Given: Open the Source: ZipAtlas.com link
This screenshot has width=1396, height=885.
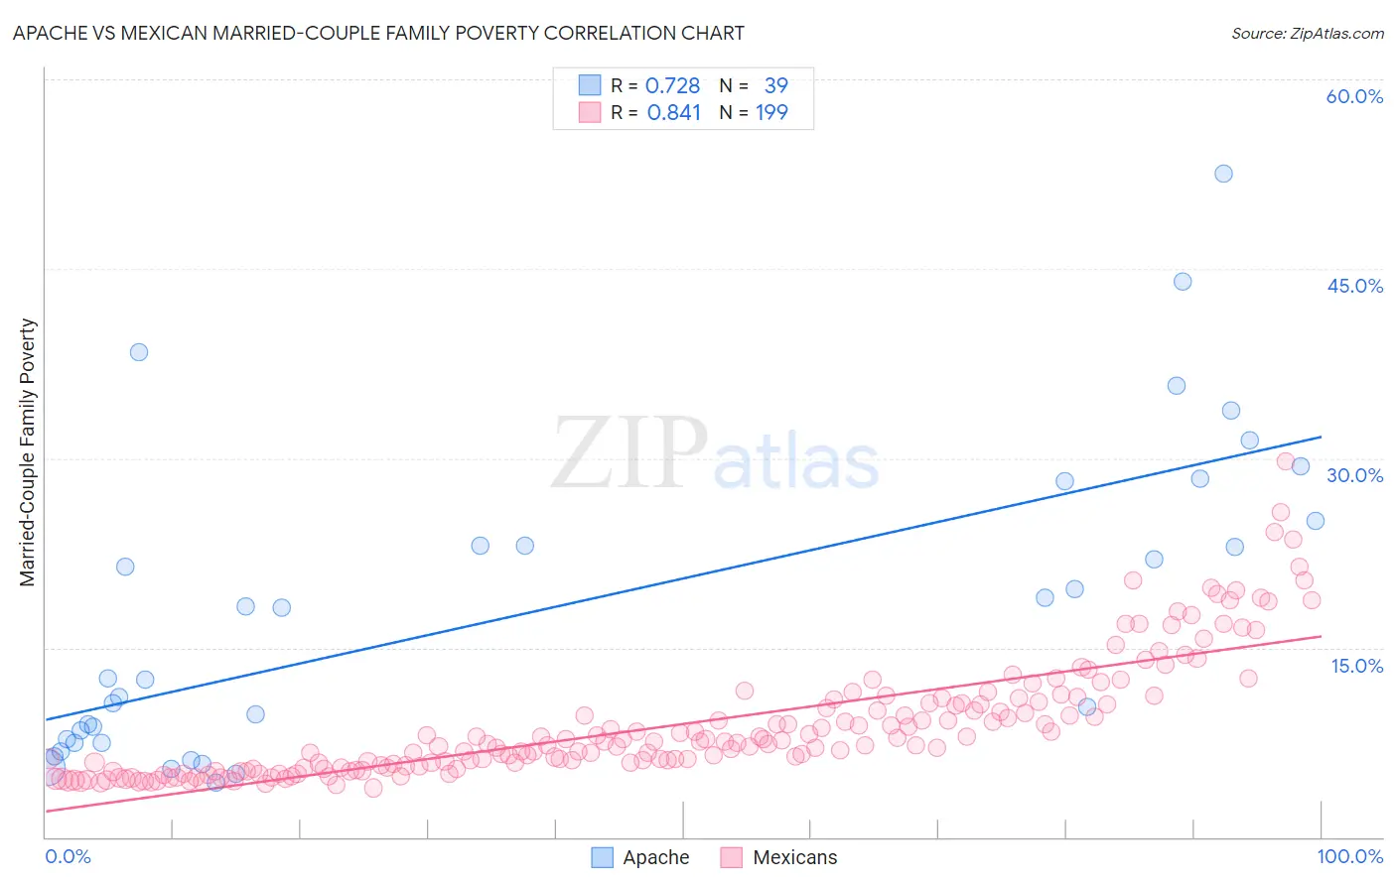Looking at the screenshot, I should [1308, 33].
